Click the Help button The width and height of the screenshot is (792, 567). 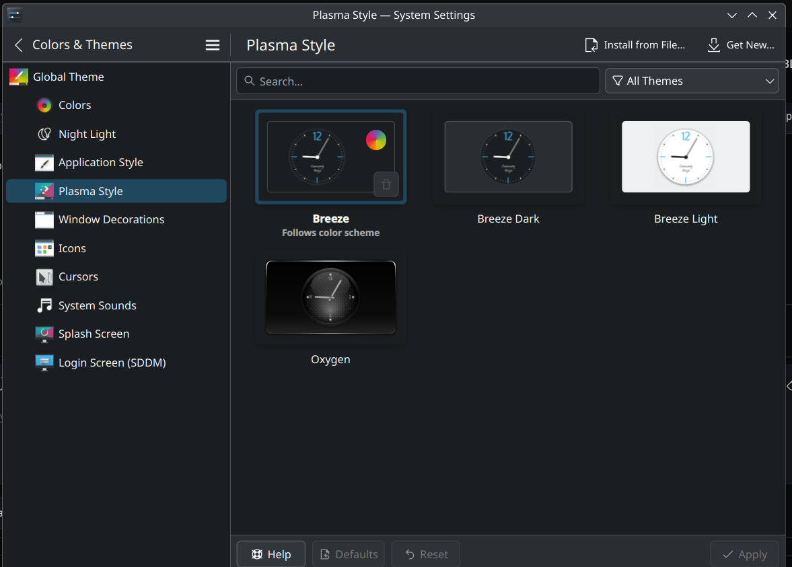pos(271,554)
